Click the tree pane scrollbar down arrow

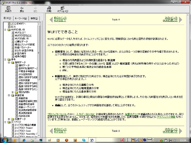tap(39, 136)
